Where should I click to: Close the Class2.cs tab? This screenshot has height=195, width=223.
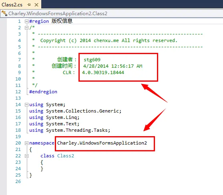36,5
